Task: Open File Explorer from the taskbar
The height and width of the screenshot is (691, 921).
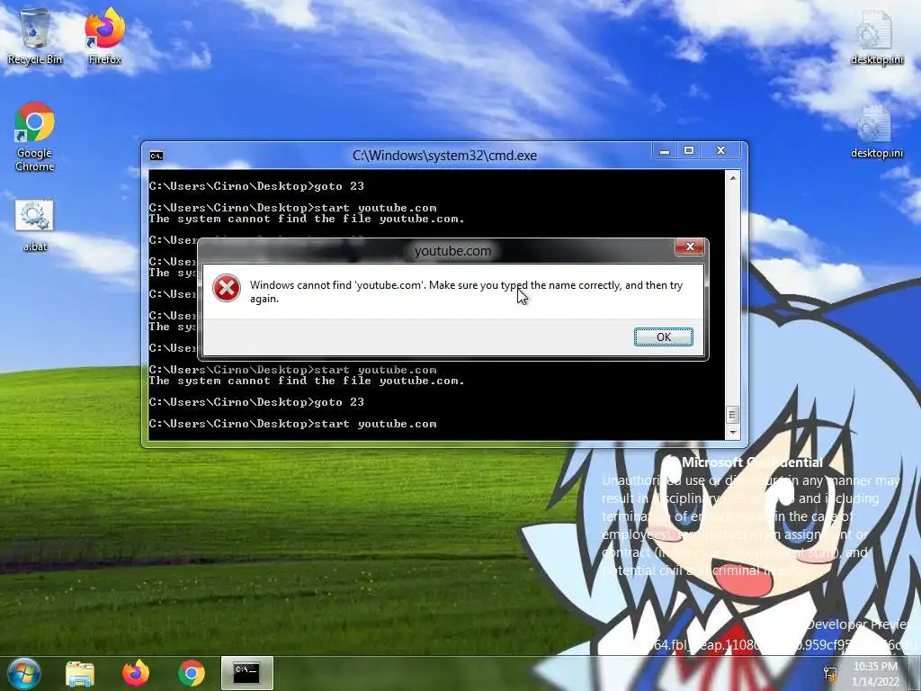Action: [80, 673]
